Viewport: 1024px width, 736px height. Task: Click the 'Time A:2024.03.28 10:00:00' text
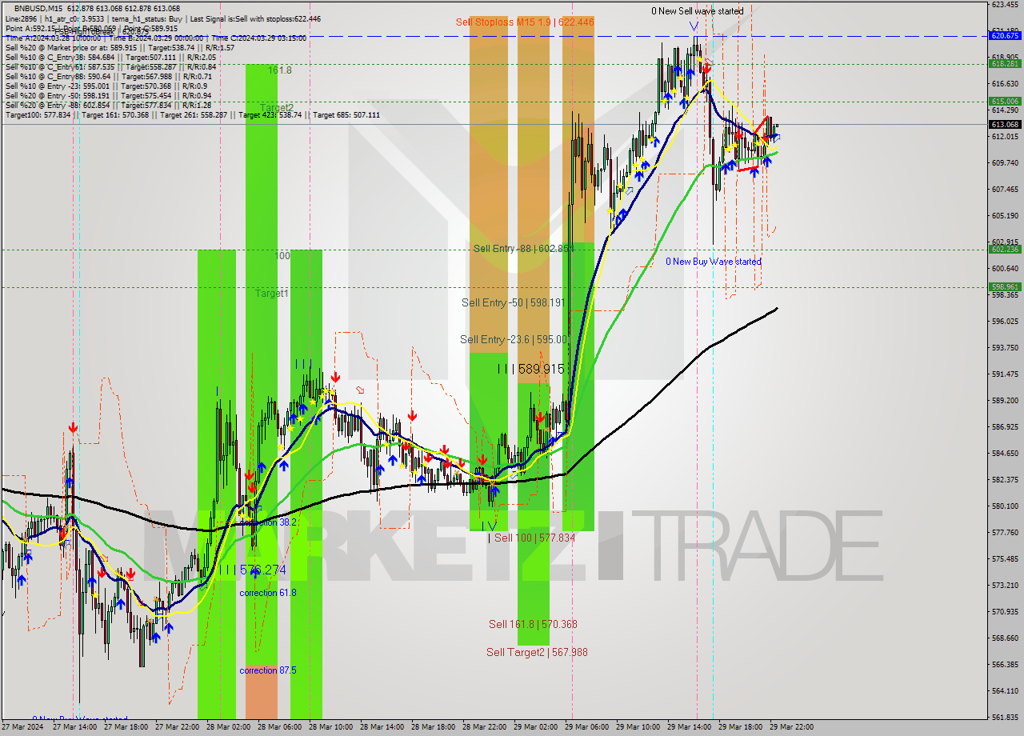53,38
